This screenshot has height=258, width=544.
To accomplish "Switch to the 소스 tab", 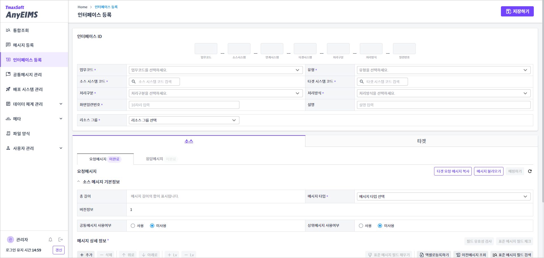I will [189, 141].
